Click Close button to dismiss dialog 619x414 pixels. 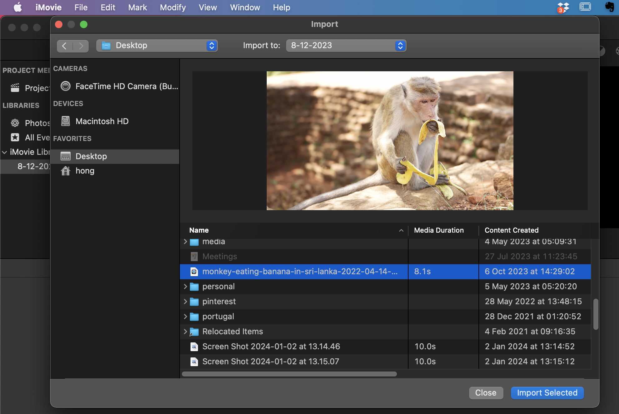point(486,392)
